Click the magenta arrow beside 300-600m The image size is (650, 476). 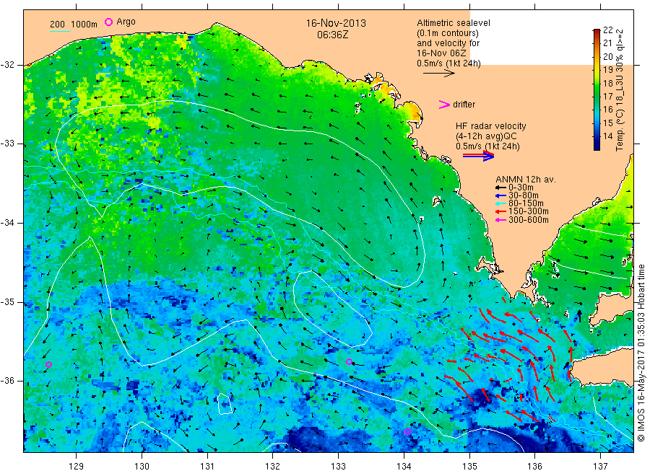click(500, 220)
